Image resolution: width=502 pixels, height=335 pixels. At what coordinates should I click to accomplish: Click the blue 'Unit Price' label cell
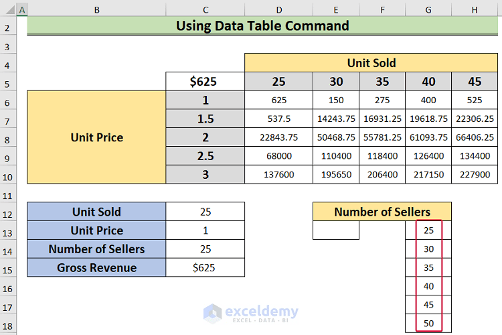point(96,230)
